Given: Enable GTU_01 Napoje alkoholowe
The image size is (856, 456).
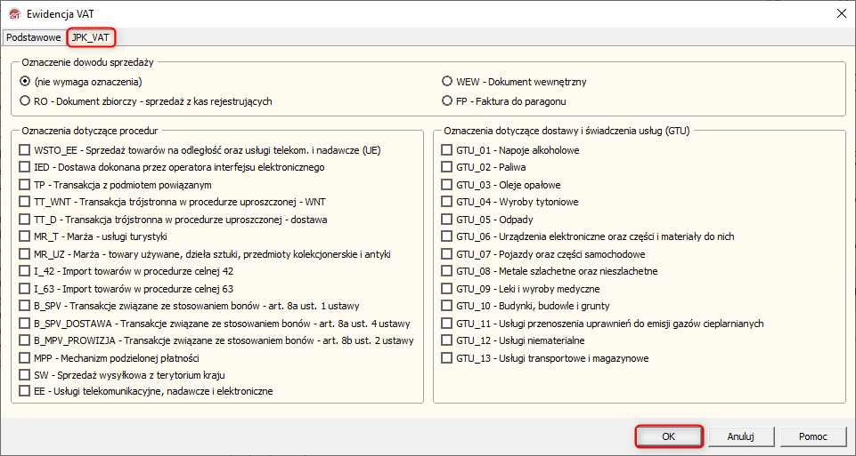Looking at the screenshot, I should click(446, 150).
